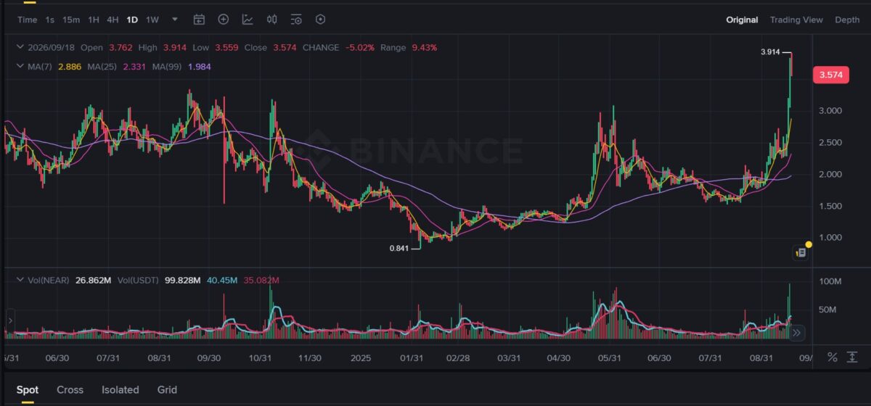
Task: Click the Open 3.762 value
Action: [x=121, y=47]
